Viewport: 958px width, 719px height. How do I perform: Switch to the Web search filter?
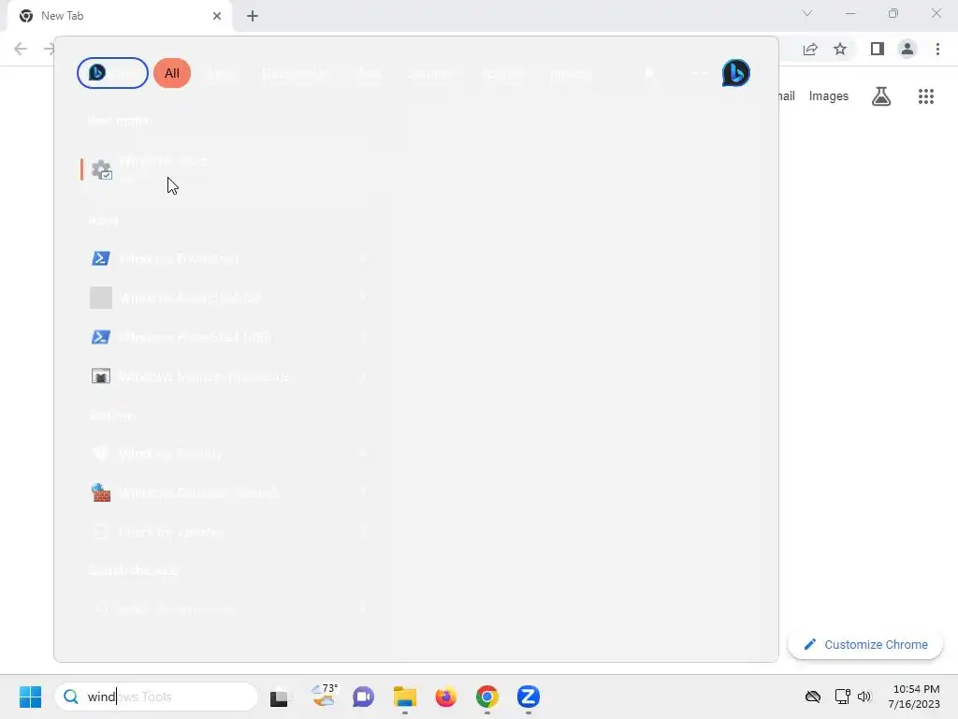369,75
